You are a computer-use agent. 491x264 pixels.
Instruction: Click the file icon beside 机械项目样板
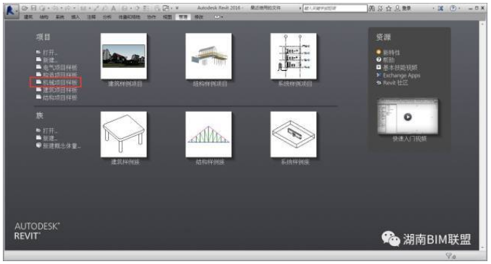(39, 82)
